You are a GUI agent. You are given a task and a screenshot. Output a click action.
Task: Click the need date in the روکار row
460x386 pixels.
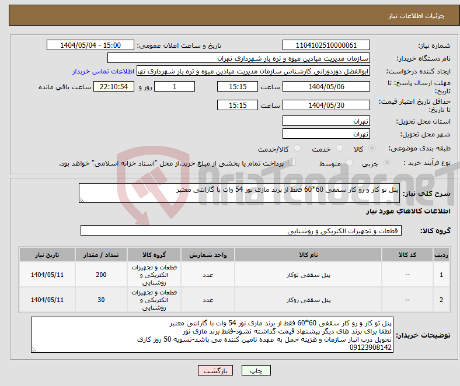coord(47,300)
